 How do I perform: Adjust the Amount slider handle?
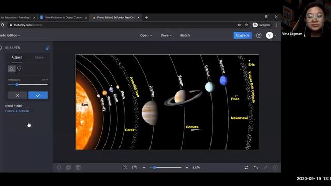17,85
